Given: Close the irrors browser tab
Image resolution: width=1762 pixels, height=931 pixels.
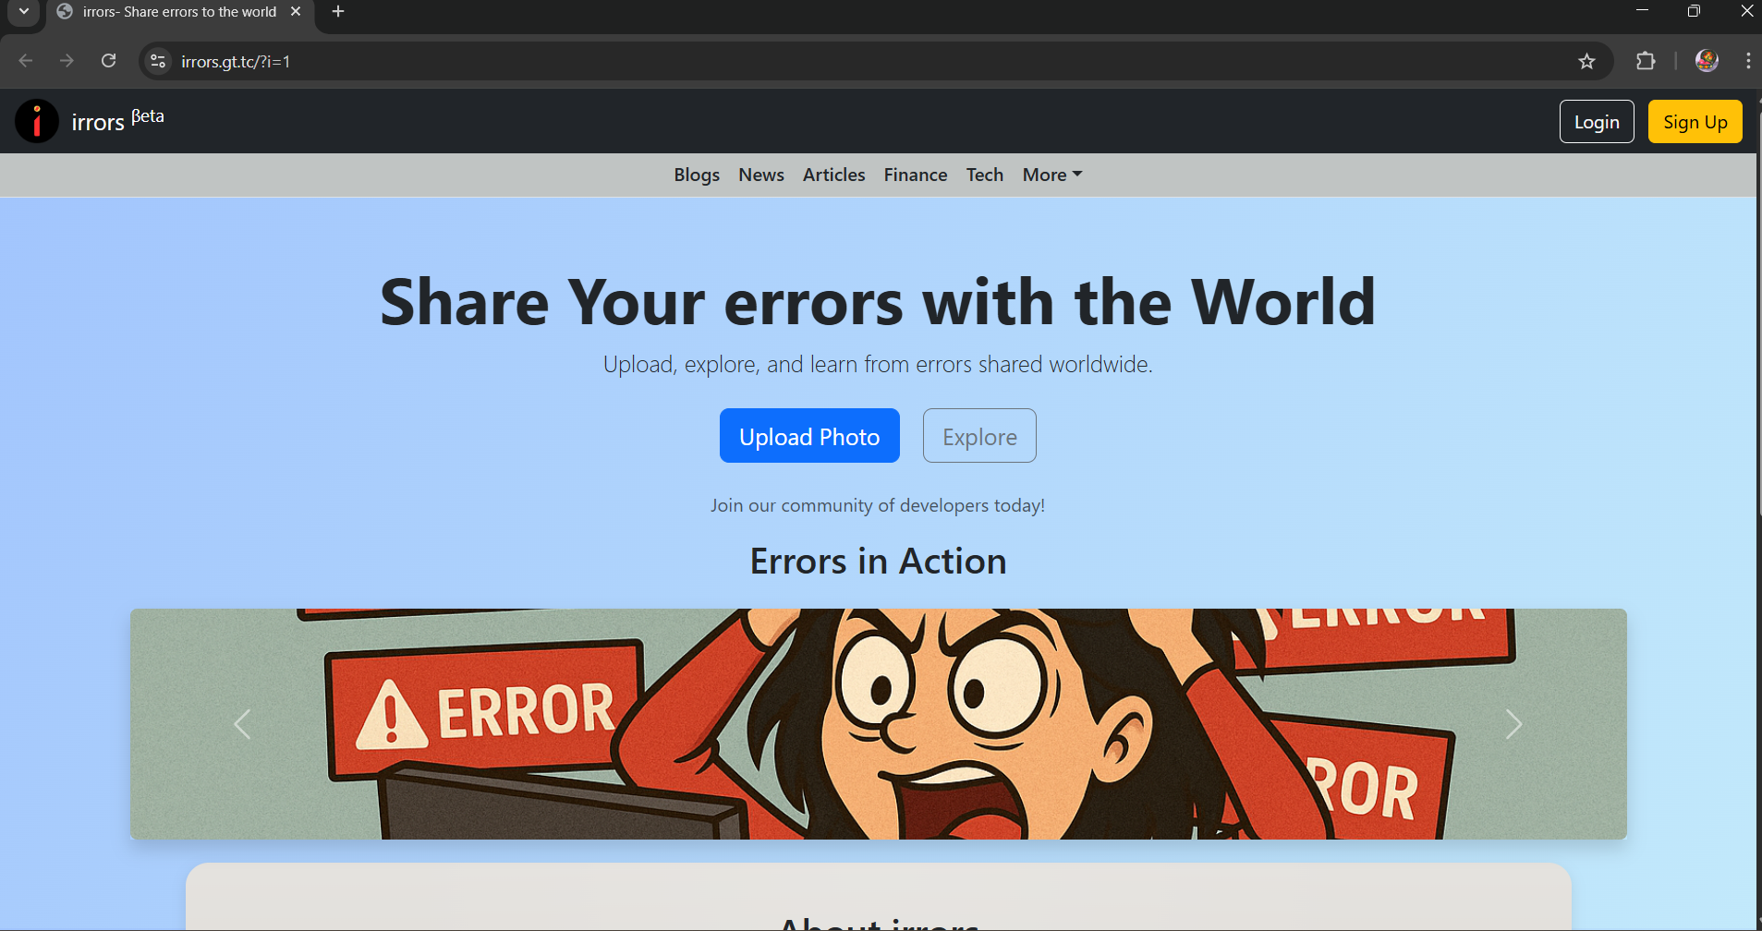Looking at the screenshot, I should click(x=296, y=12).
